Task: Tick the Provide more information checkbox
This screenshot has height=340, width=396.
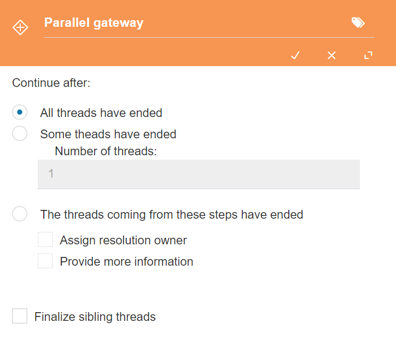Action: [x=45, y=261]
